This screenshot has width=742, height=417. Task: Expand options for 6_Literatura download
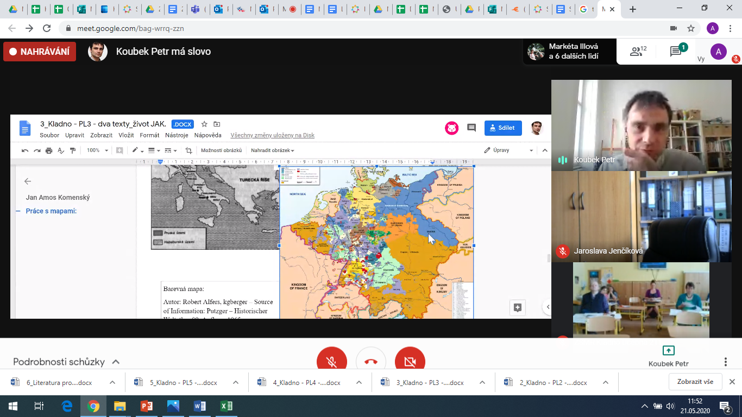click(112, 382)
